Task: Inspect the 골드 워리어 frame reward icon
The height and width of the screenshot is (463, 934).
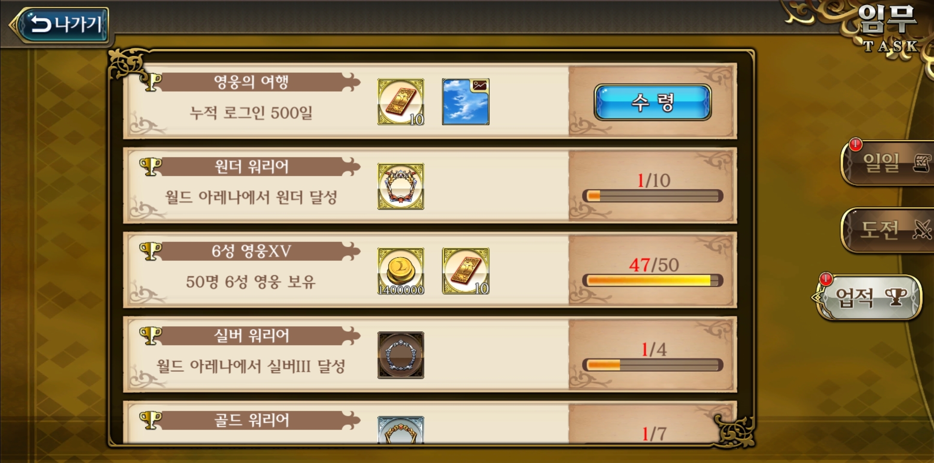Action: [x=401, y=430]
